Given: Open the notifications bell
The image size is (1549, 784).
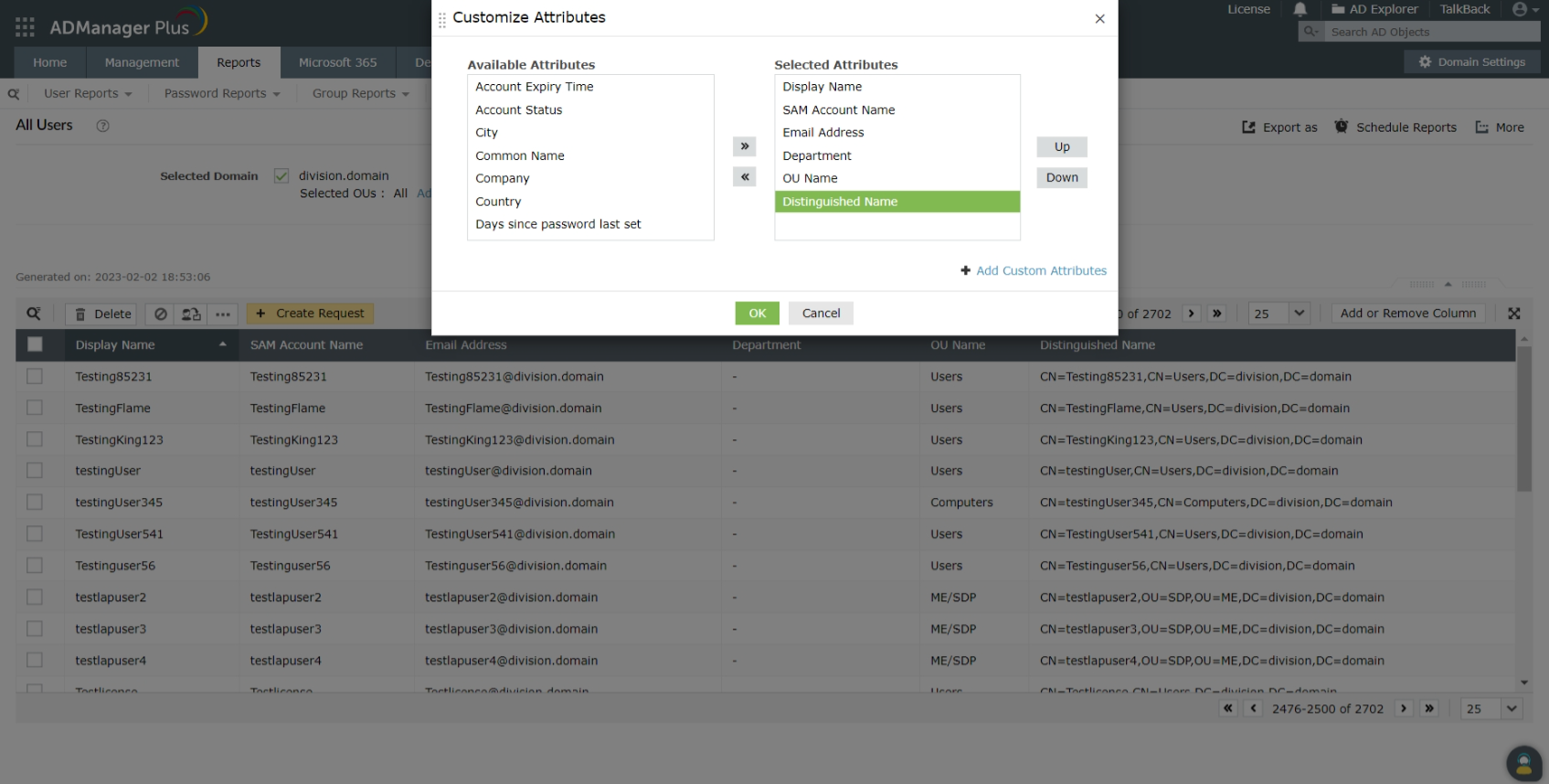Looking at the screenshot, I should 1300,9.
